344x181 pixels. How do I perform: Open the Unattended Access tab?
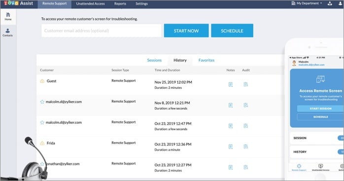click(x=90, y=4)
